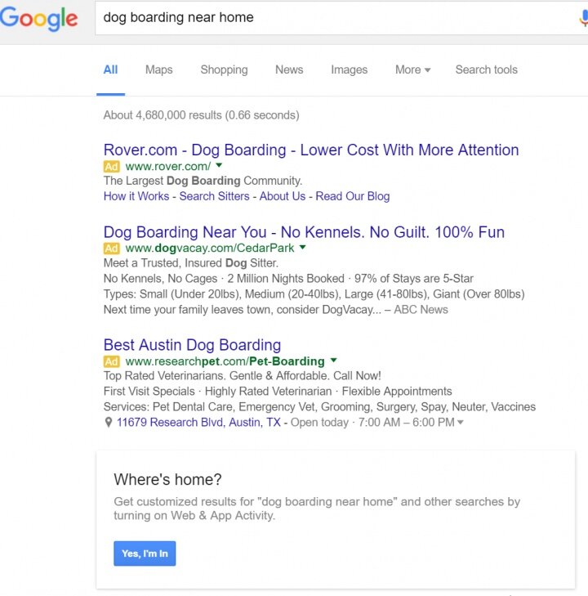Expand the Open today hours dropdown
588x596 pixels.
tap(461, 423)
